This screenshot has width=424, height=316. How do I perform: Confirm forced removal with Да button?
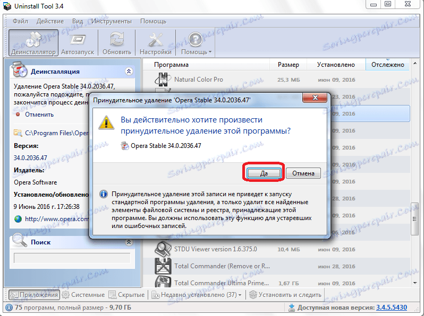[264, 173]
